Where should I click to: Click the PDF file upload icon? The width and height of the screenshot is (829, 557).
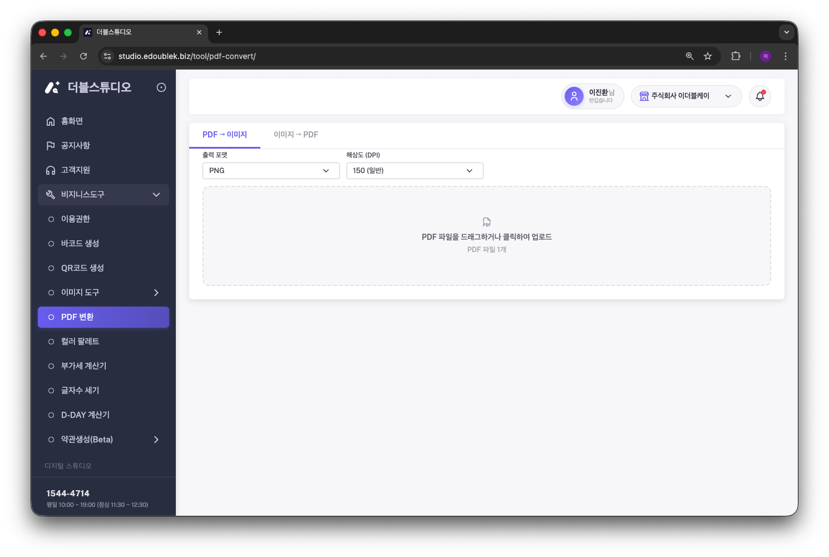[x=487, y=222]
